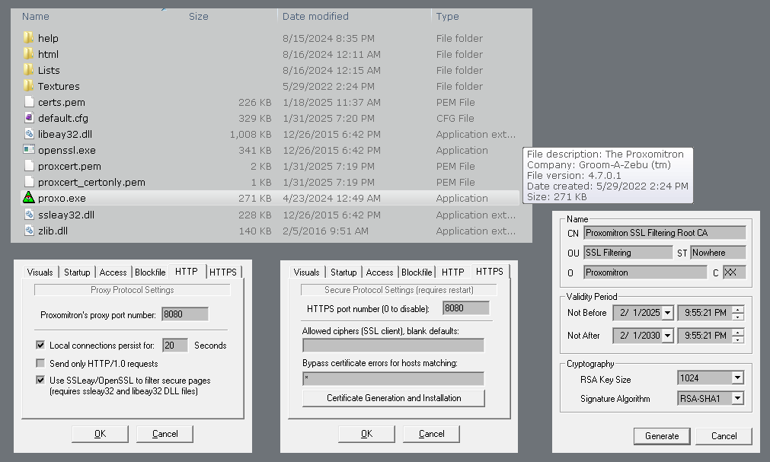Viewport: 770px width, 462px height.
Task: Open the Visuals tab in HTTP dialog
Action: click(40, 272)
